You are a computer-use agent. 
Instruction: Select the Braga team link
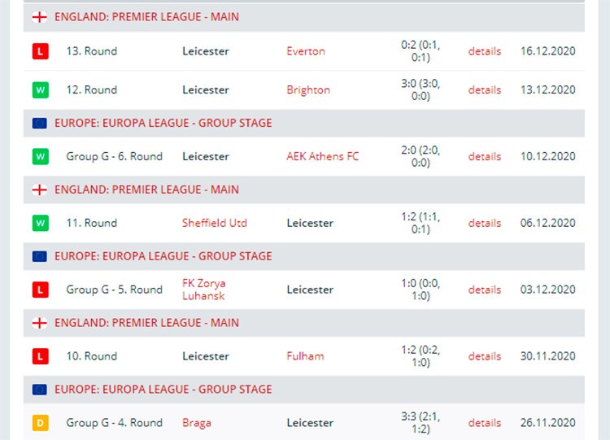coord(197,423)
